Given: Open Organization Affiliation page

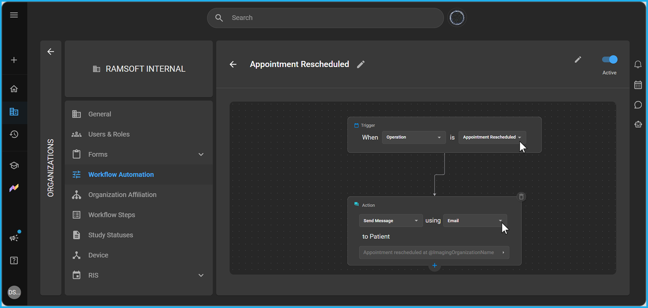Looking at the screenshot, I should 139,195.
